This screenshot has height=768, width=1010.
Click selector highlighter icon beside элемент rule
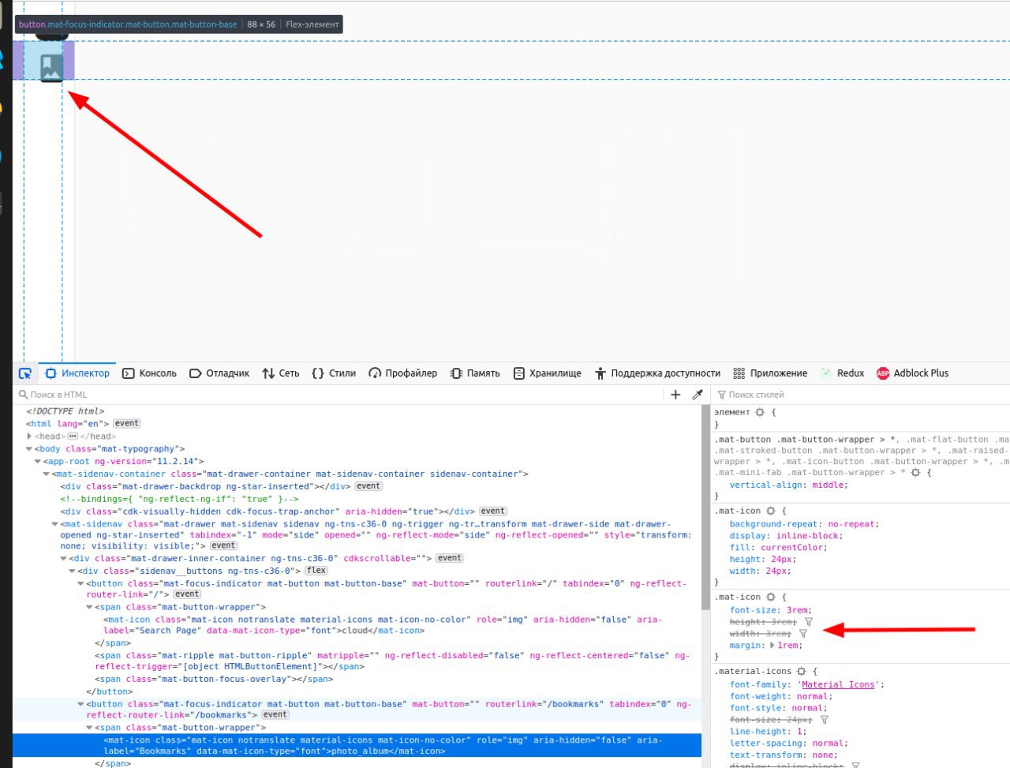point(760,413)
